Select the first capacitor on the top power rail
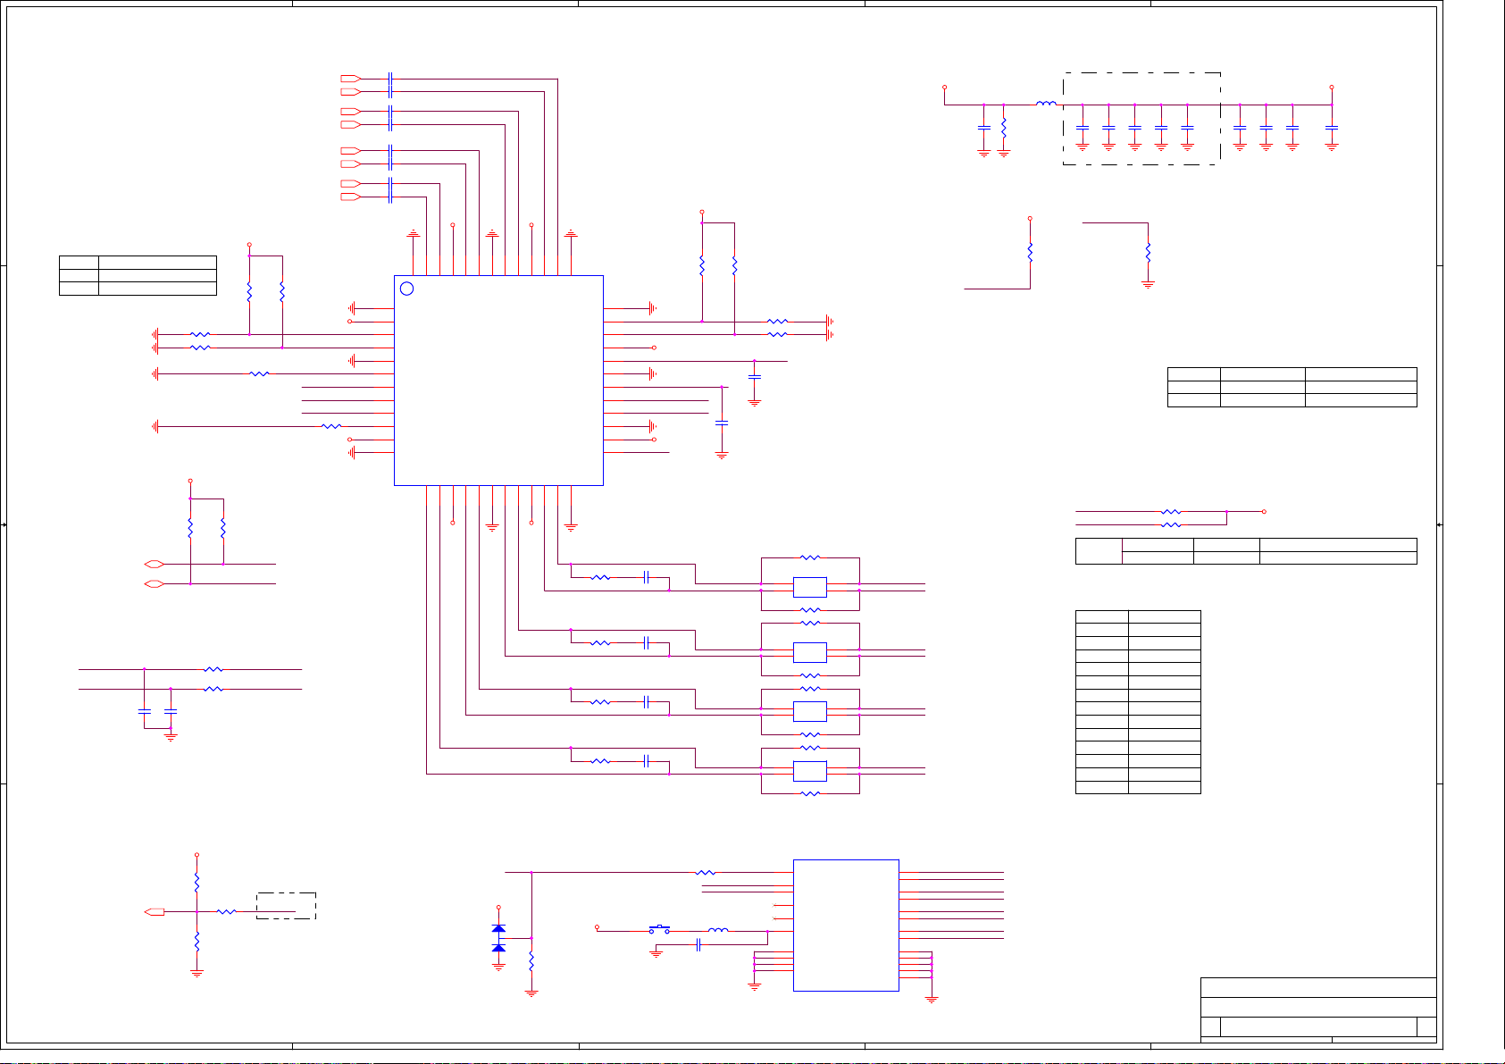This screenshot has height=1064, width=1505. coord(984,129)
